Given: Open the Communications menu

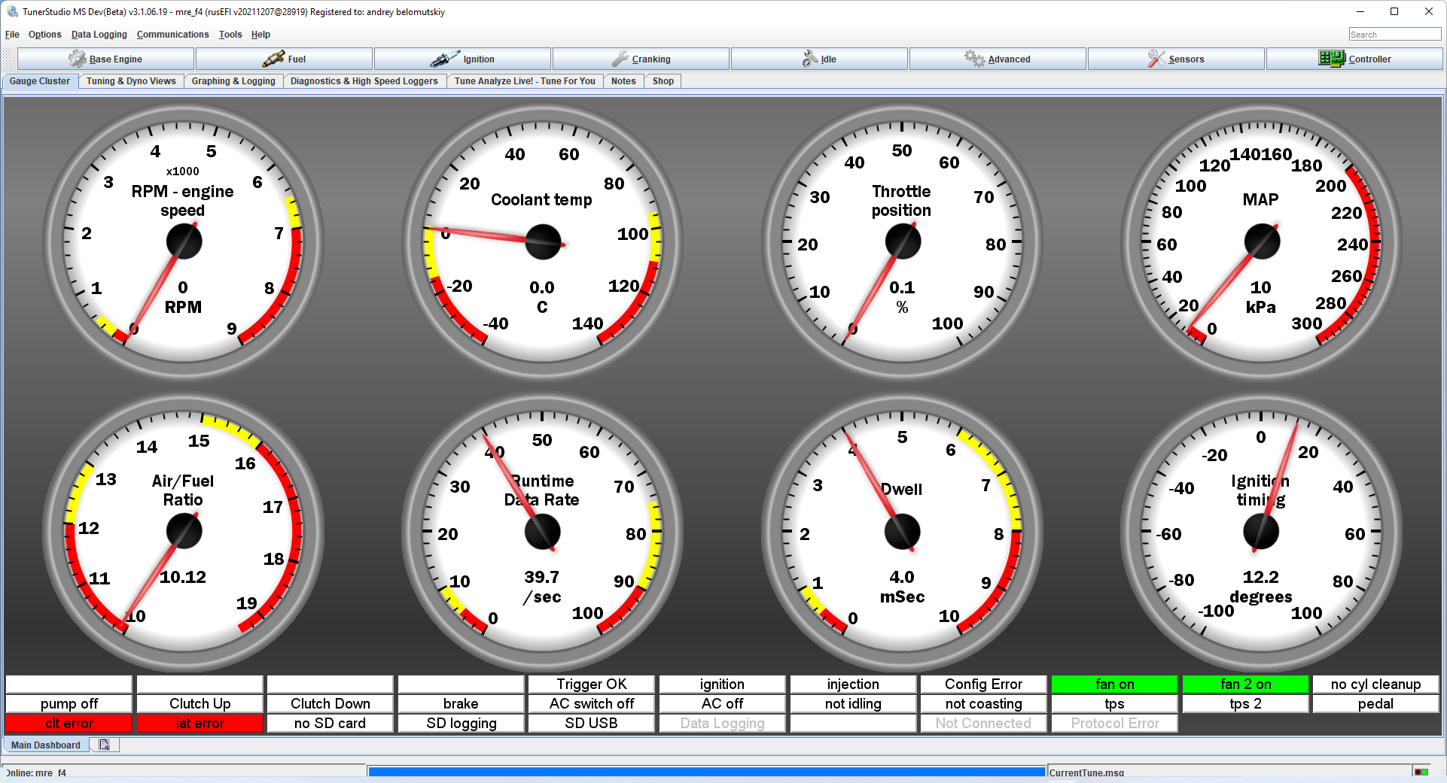Looking at the screenshot, I should [x=173, y=35].
